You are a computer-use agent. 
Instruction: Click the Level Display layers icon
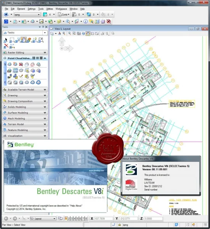point(59,21)
